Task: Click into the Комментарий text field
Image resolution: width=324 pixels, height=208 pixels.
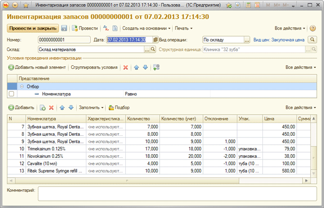Action: coord(177,194)
